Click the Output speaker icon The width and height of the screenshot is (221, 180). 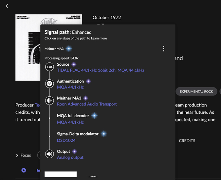tap(49, 154)
